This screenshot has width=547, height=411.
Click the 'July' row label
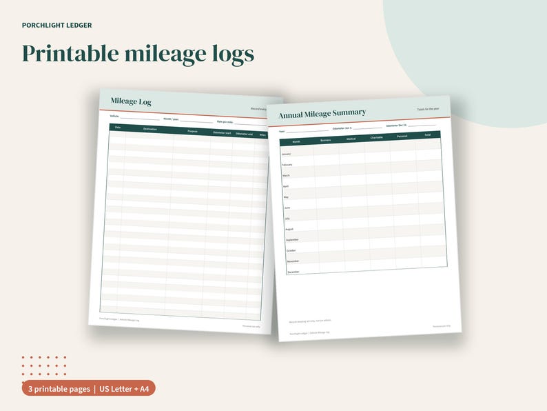point(287,219)
